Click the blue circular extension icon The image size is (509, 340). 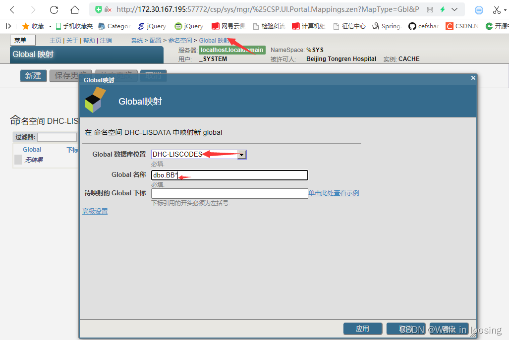(x=479, y=10)
